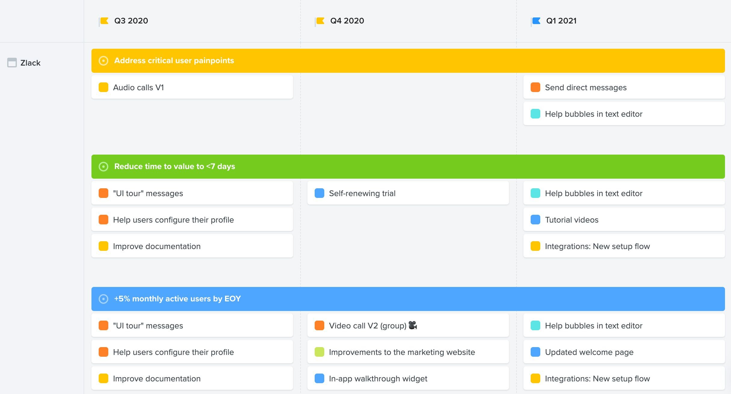
Task: Select the 'Self-renewing trial' Q4 item
Action: pos(408,193)
